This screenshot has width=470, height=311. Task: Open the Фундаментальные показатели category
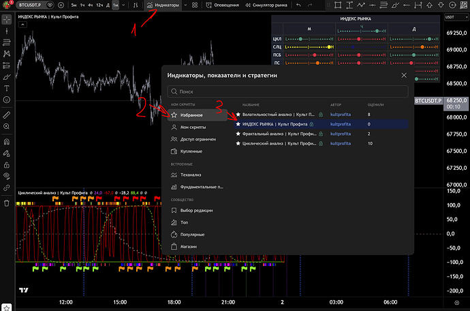(198, 187)
